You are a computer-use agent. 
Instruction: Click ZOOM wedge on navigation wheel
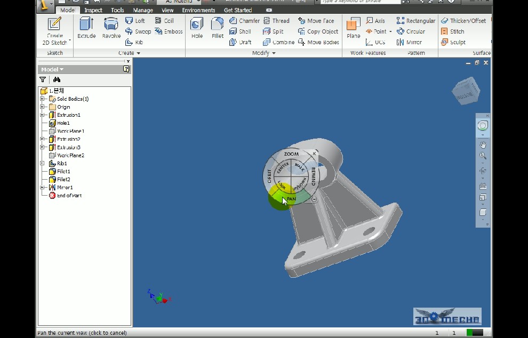[x=291, y=154]
